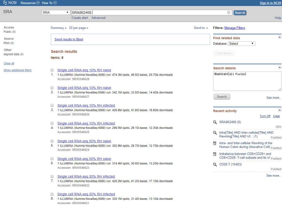The width and height of the screenshot is (282, 207).
Task: Collapse the Search details panel arrow
Action: [x=279, y=67]
